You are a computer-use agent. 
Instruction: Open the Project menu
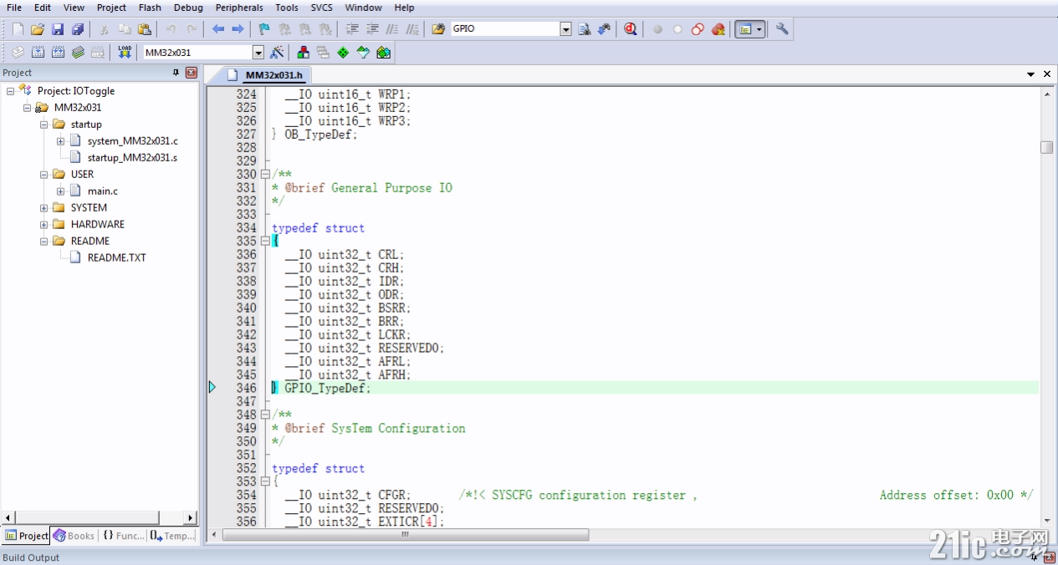tap(111, 8)
